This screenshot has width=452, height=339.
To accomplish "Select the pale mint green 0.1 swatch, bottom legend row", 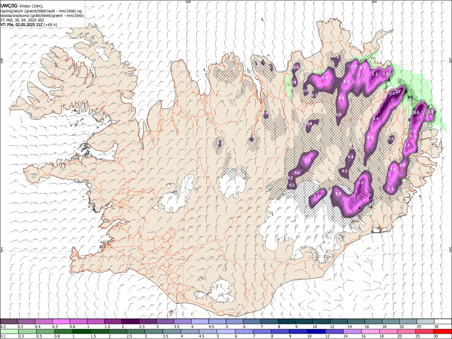I will point(9,331).
